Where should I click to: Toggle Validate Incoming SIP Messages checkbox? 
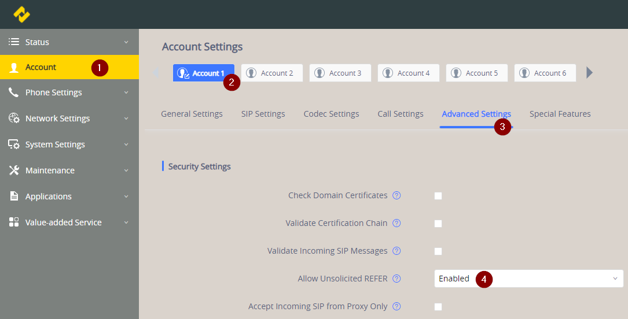(438, 251)
